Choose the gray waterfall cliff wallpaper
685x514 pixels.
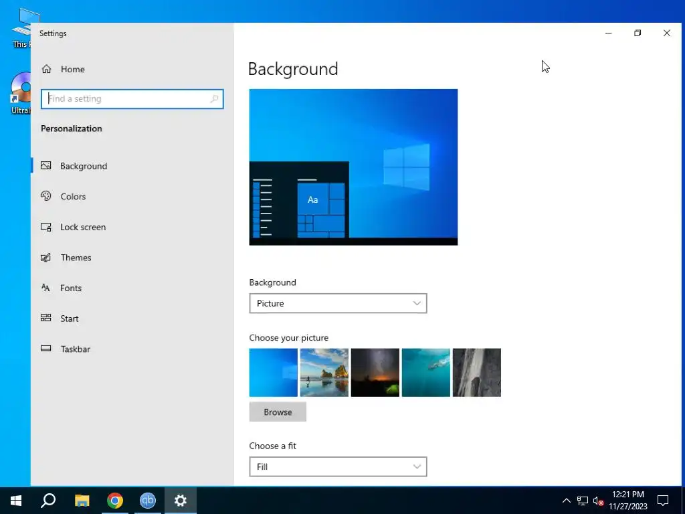(476, 372)
